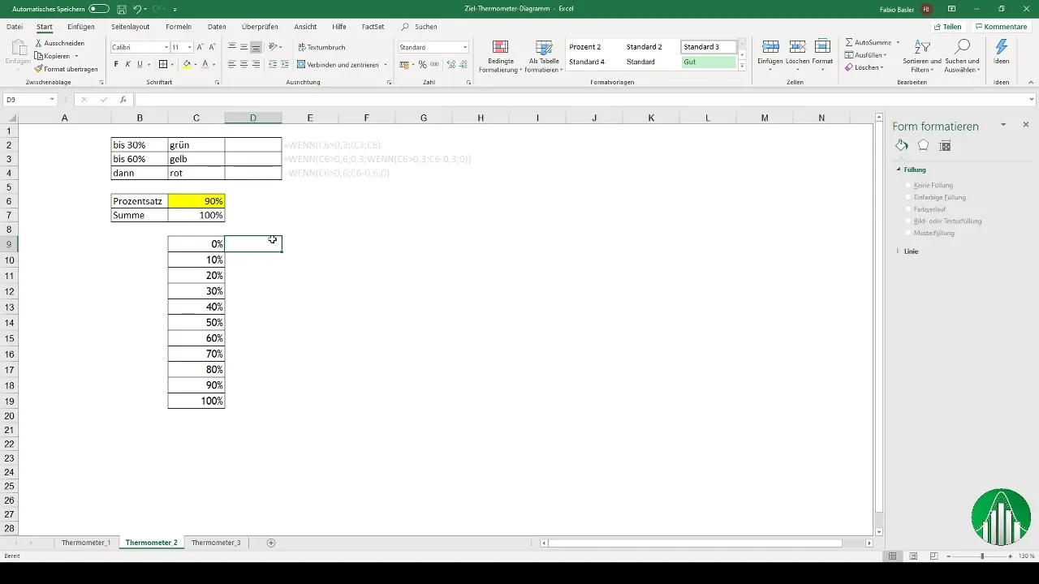
Task: Click the Undo arrow icon
Action: point(137,9)
